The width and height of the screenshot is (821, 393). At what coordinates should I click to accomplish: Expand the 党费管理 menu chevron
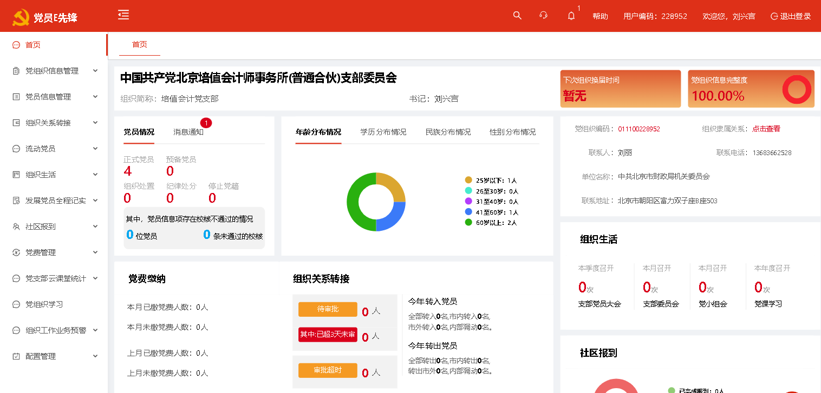click(95, 252)
